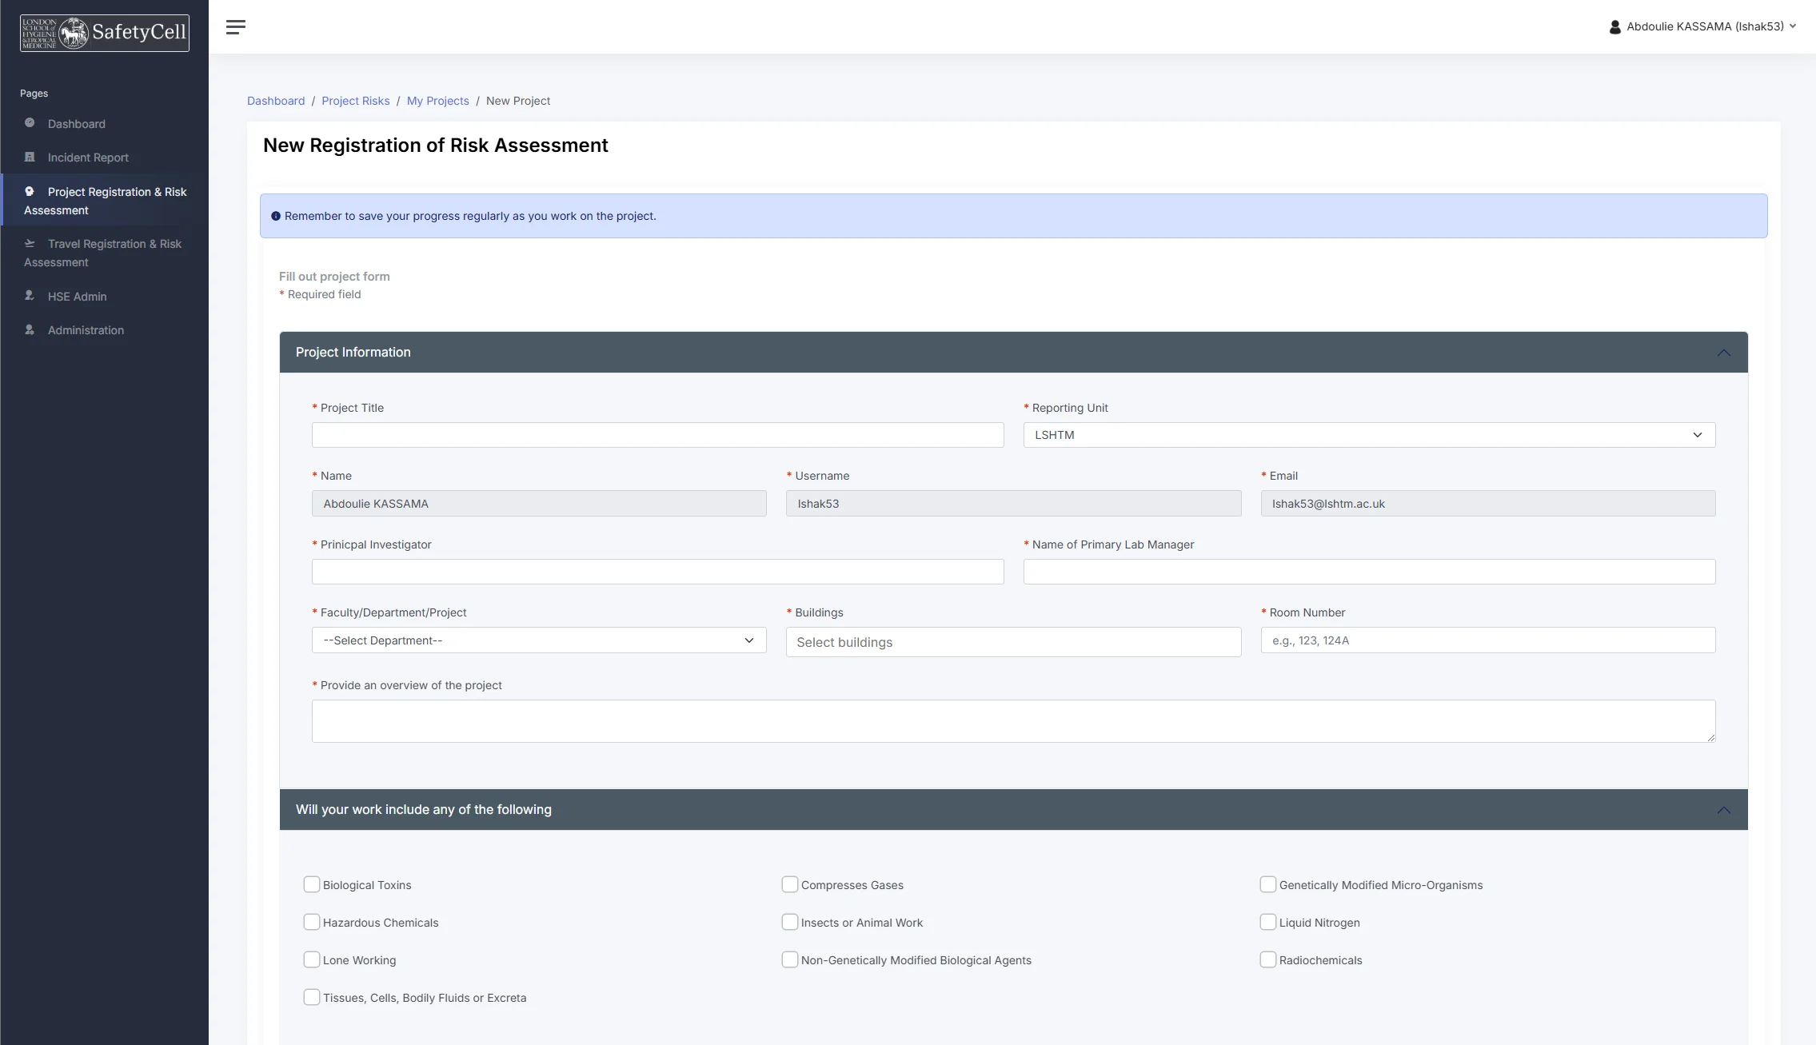The width and height of the screenshot is (1816, 1045).
Task: Click the SafetyCell logo
Action: click(x=104, y=33)
